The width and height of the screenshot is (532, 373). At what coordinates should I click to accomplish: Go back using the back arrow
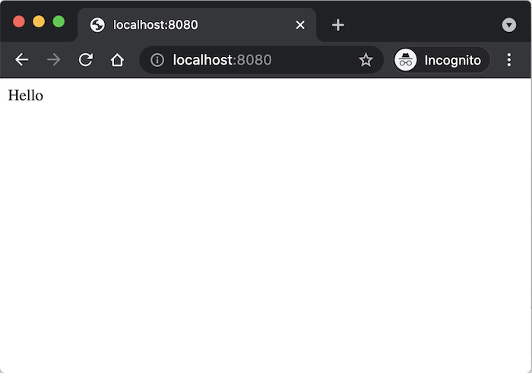pyautogui.click(x=22, y=60)
